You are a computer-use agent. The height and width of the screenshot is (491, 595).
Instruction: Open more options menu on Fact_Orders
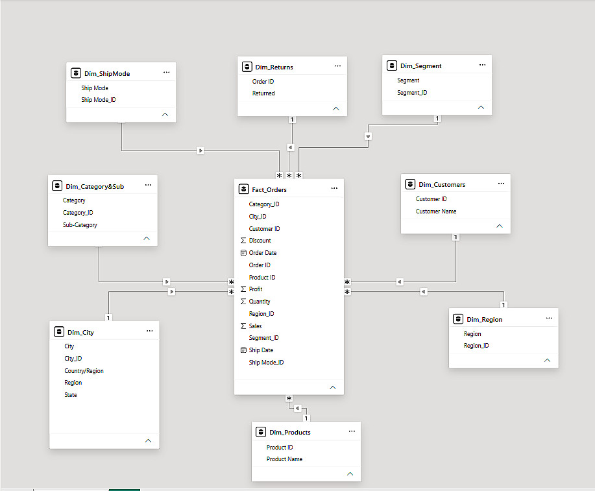click(334, 188)
